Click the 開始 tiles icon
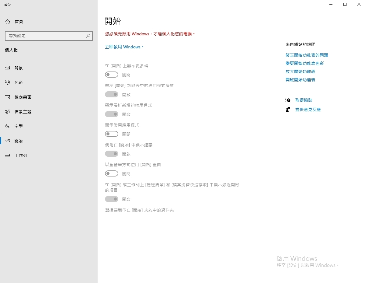 click(8, 141)
